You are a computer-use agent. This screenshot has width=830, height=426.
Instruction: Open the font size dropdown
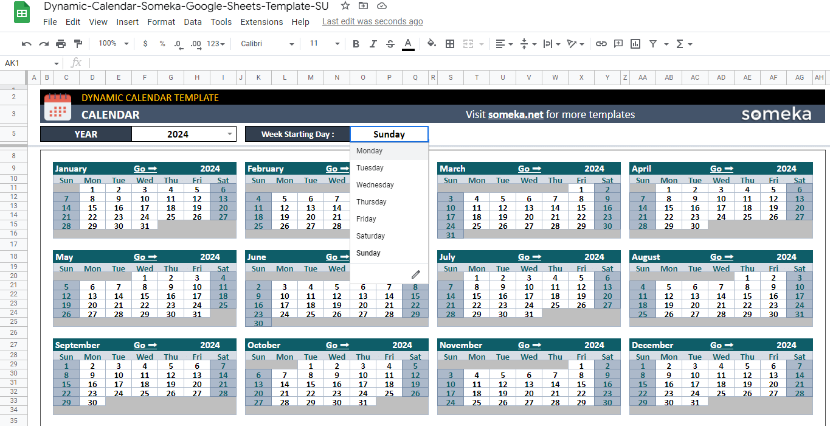(337, 43)
